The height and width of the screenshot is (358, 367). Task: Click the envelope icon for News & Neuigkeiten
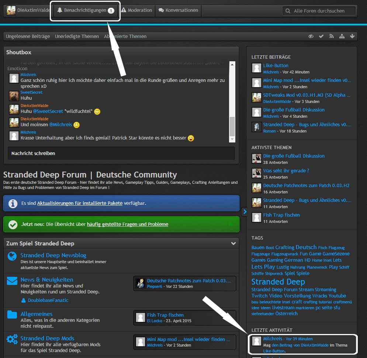(12, 281)
